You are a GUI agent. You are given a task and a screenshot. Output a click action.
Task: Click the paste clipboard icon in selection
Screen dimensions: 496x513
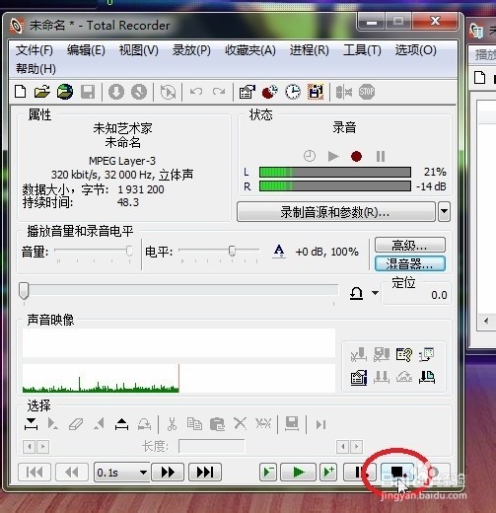coord(217,424)
